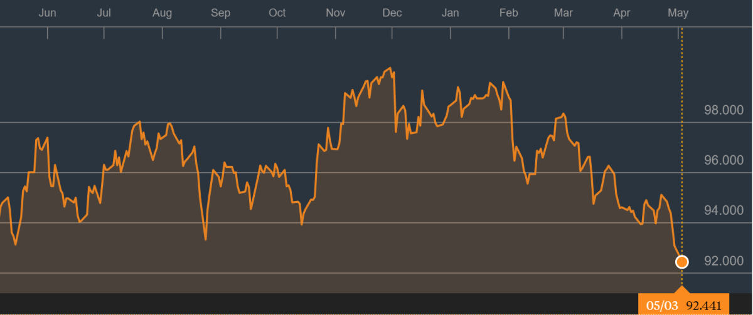Select the Jun label on the time axis
The height and width of the screenshot is (315, 753).
47,13
